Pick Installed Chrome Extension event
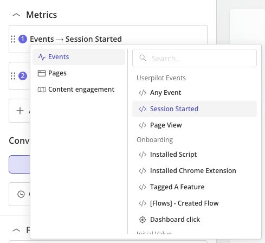265x243 pixels. pos(195,171)
